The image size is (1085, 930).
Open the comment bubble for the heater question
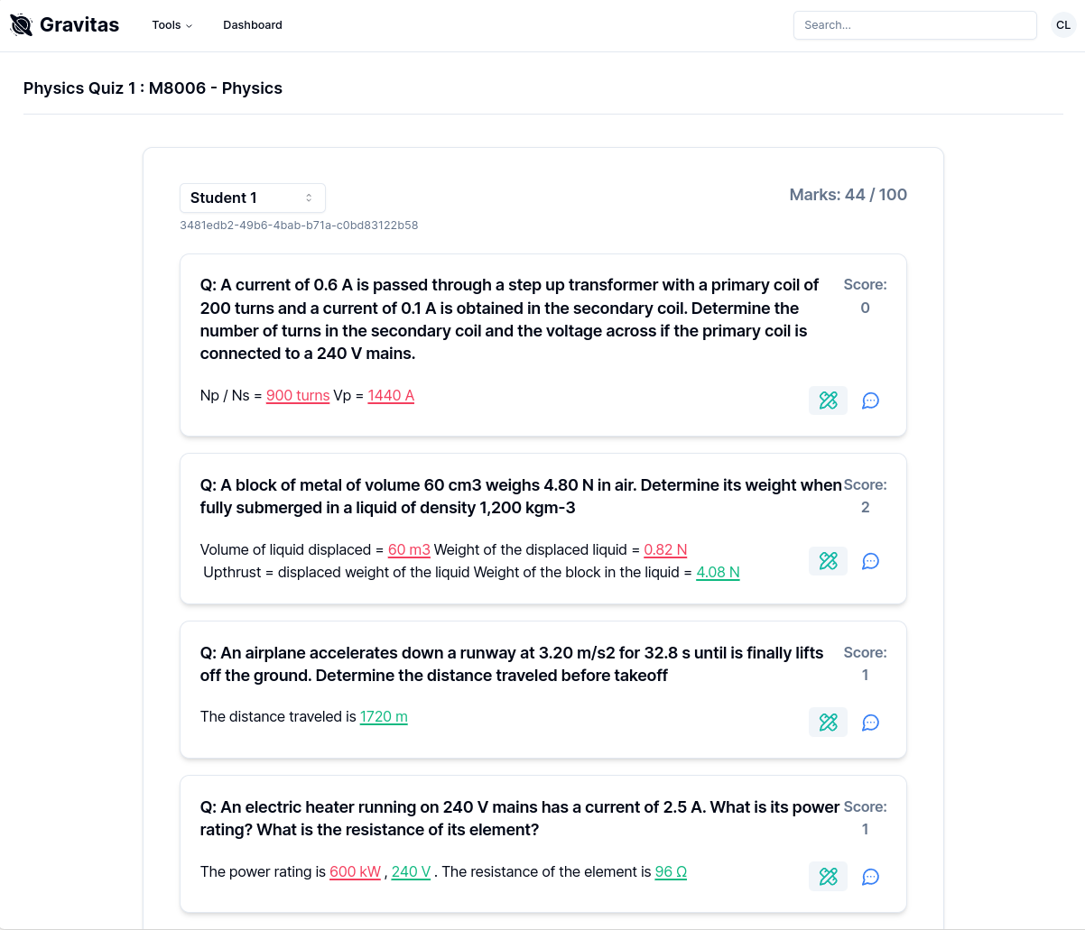(x=870, y=876)
